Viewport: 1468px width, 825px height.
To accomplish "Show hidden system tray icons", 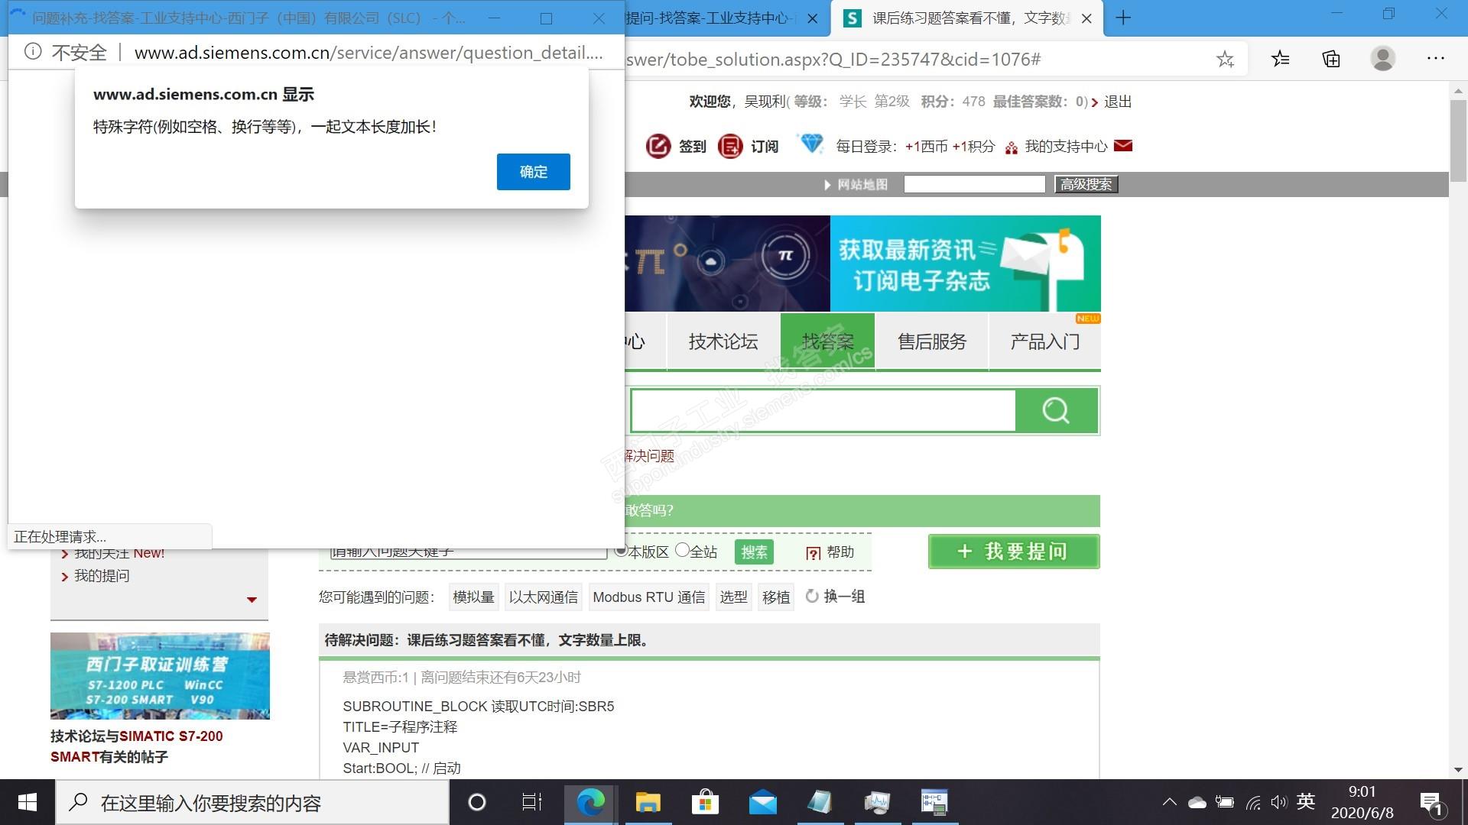I will tap(1169, 802).
